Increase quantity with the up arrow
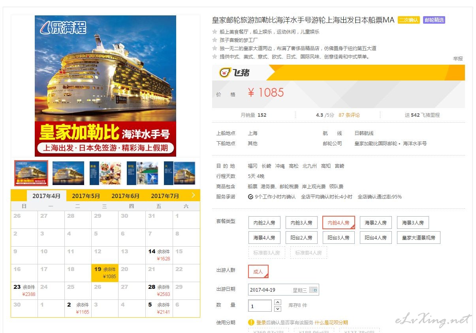Screen dimensions: 476x333 (277, 303)
